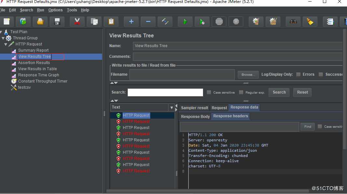Click the Toggle enable/disable icon
The width and height of the screenshot is (347, 194).
(165, 21)
